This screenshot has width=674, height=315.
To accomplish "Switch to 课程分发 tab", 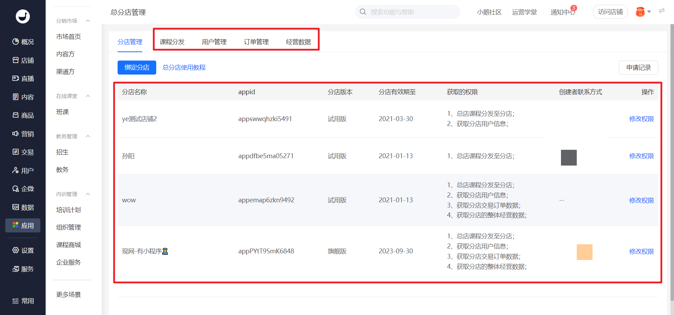I will [172, 42].
